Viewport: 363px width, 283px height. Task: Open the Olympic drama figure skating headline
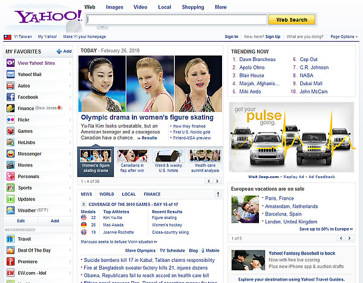coord(147,117)
